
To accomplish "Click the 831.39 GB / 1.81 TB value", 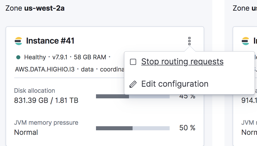I will [x=46, y=101].
